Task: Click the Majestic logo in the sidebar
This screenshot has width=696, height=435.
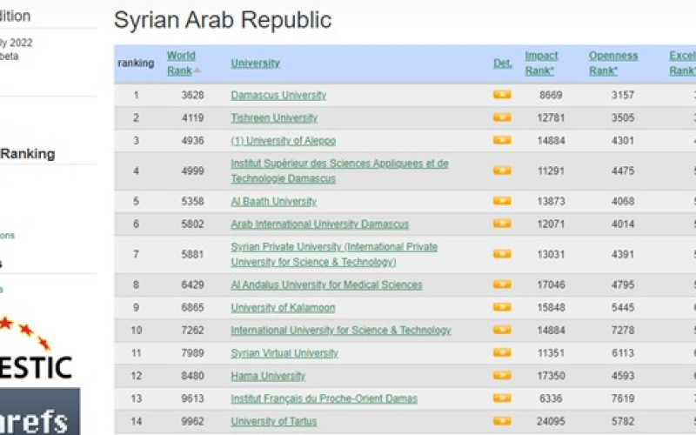Action: tap(39, 355)
